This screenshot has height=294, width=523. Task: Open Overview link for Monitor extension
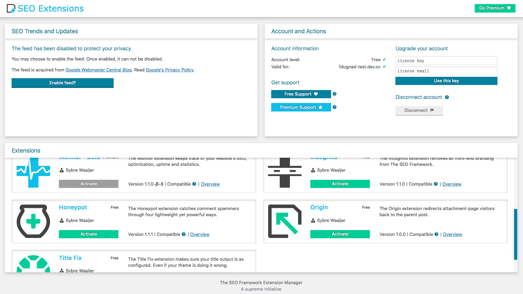tap(210, 184)
